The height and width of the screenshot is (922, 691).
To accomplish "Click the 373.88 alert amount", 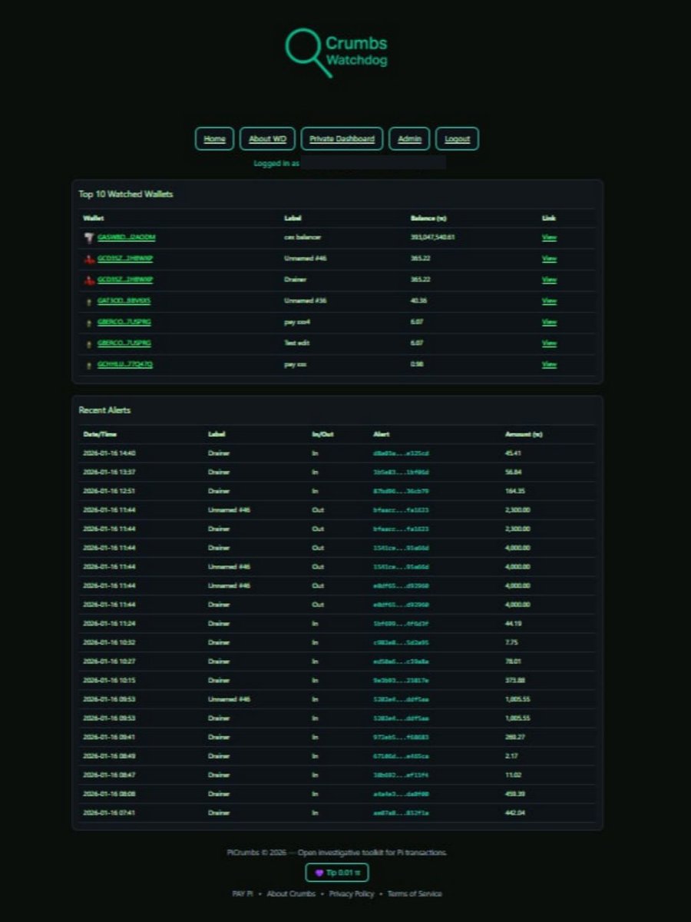I will tap(514, 681).
